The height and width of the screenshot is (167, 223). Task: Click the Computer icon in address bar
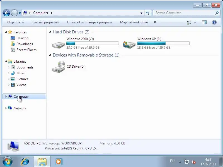click(x=25, y=13)
